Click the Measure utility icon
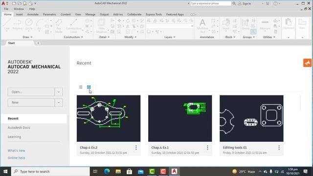This screenshot has height=176, width=313. 265,25
